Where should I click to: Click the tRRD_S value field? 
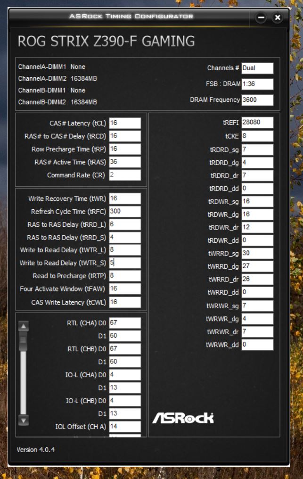pyautogui.click(x=125, y=237)
